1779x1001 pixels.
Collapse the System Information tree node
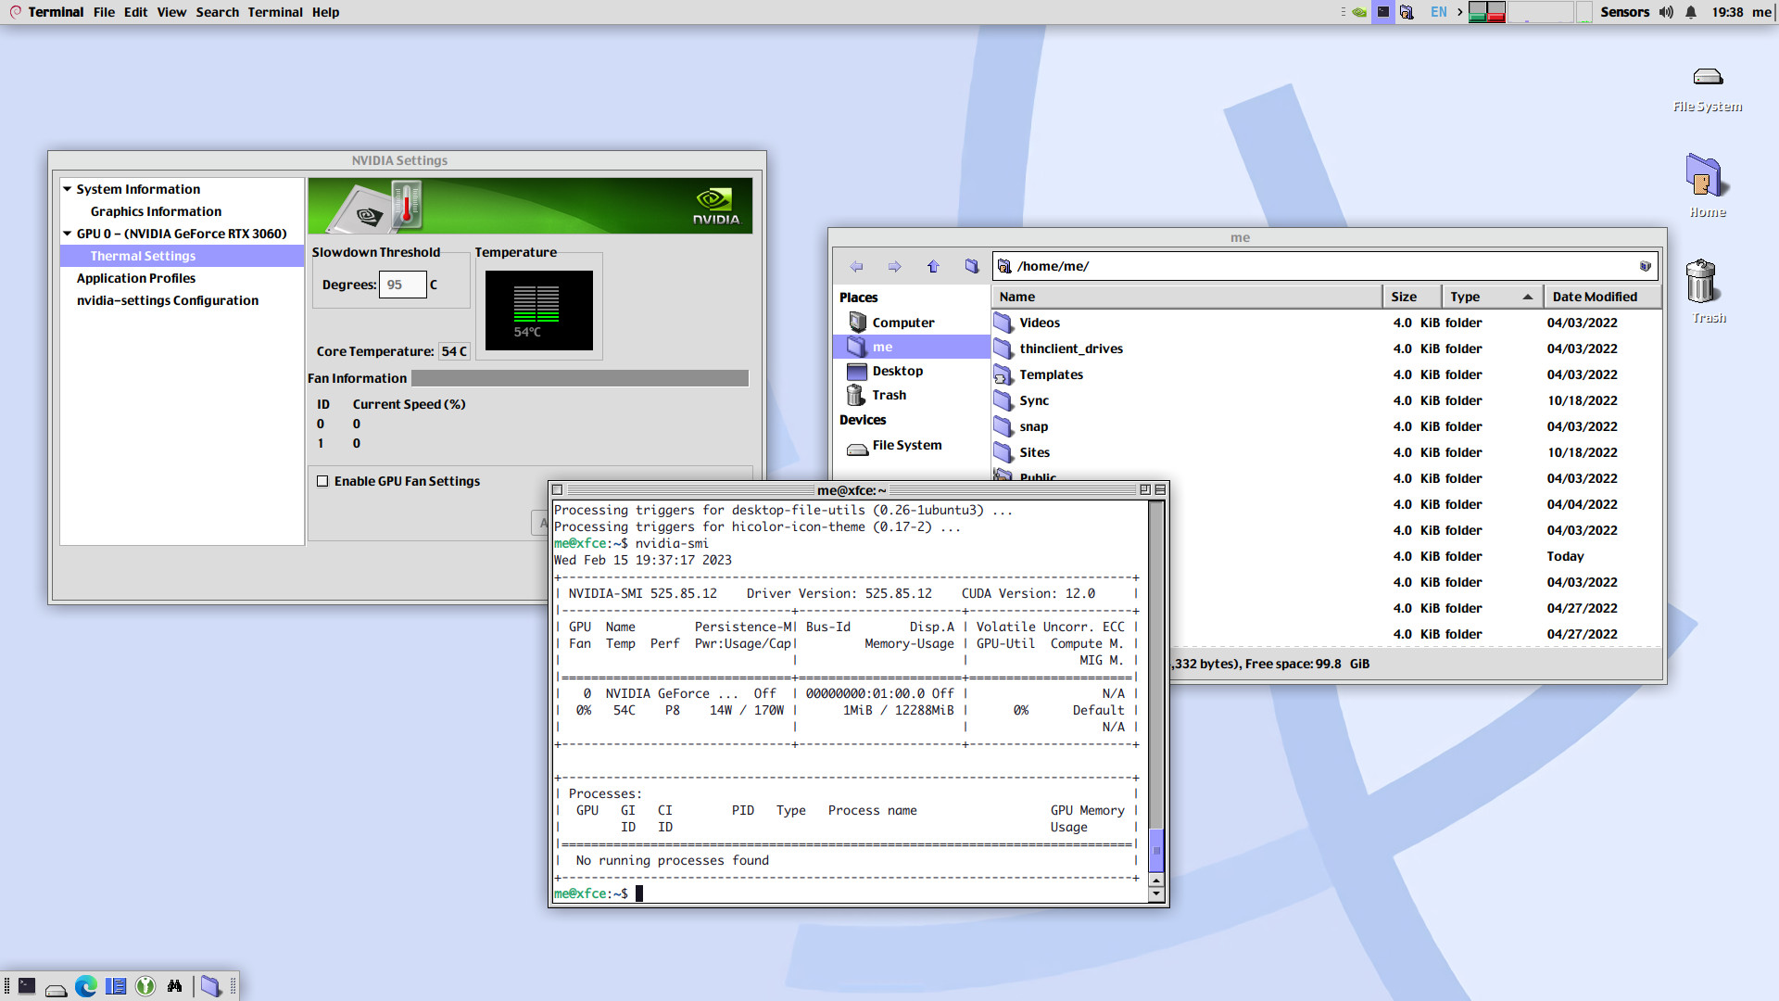pyautogui.click(x=68, y=189)
